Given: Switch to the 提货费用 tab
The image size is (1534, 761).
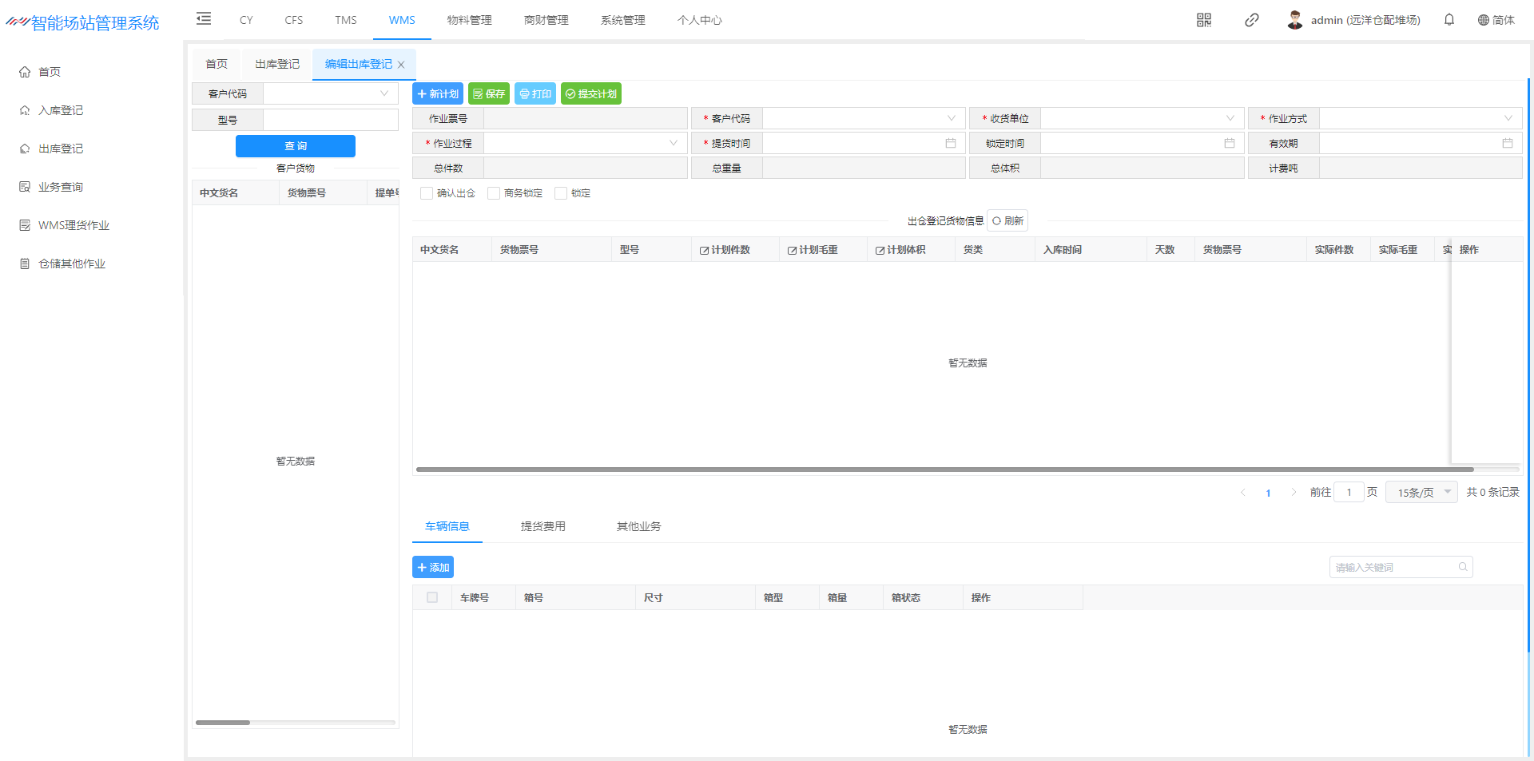Looking at the screenshot, I should 543,527.
